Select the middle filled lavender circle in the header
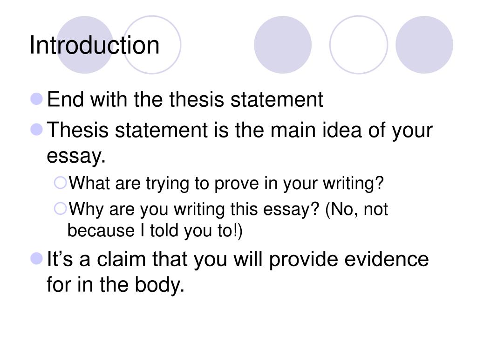 point(283,45)
